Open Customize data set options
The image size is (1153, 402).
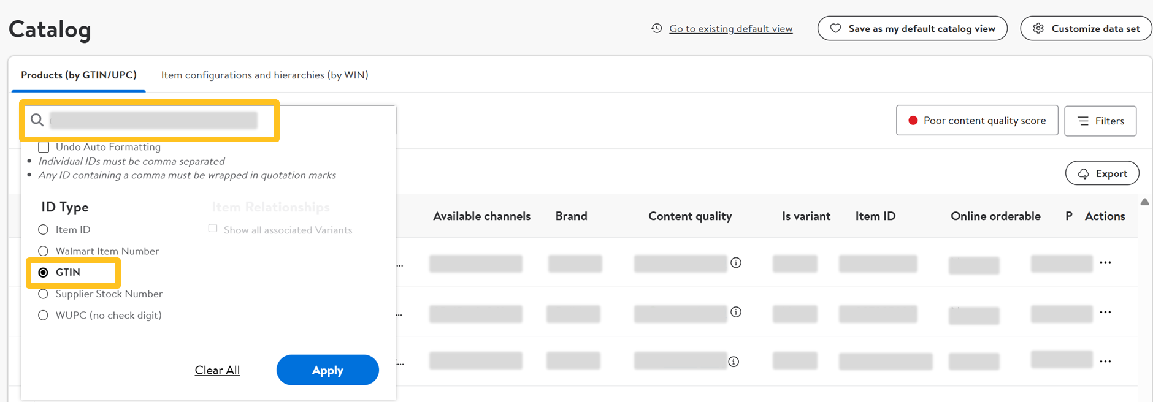[1086, 28]
